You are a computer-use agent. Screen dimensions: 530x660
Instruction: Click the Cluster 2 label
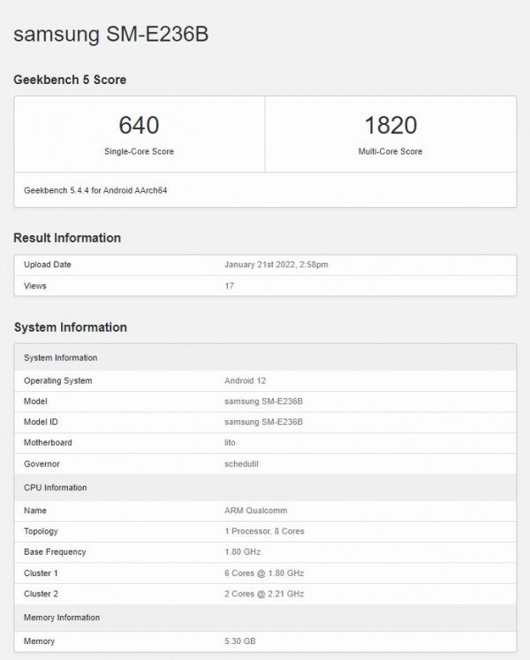tap(41, 594)
